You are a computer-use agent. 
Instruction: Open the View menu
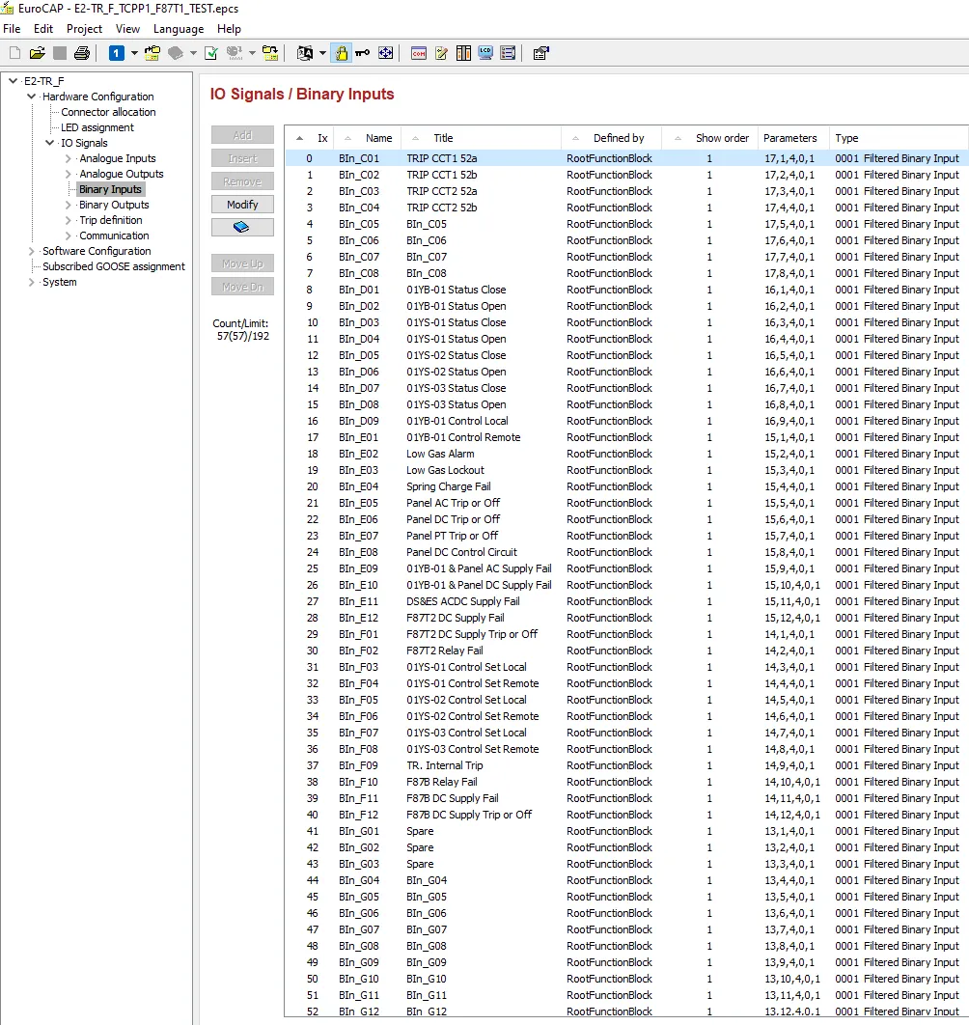tap(127, 29)
